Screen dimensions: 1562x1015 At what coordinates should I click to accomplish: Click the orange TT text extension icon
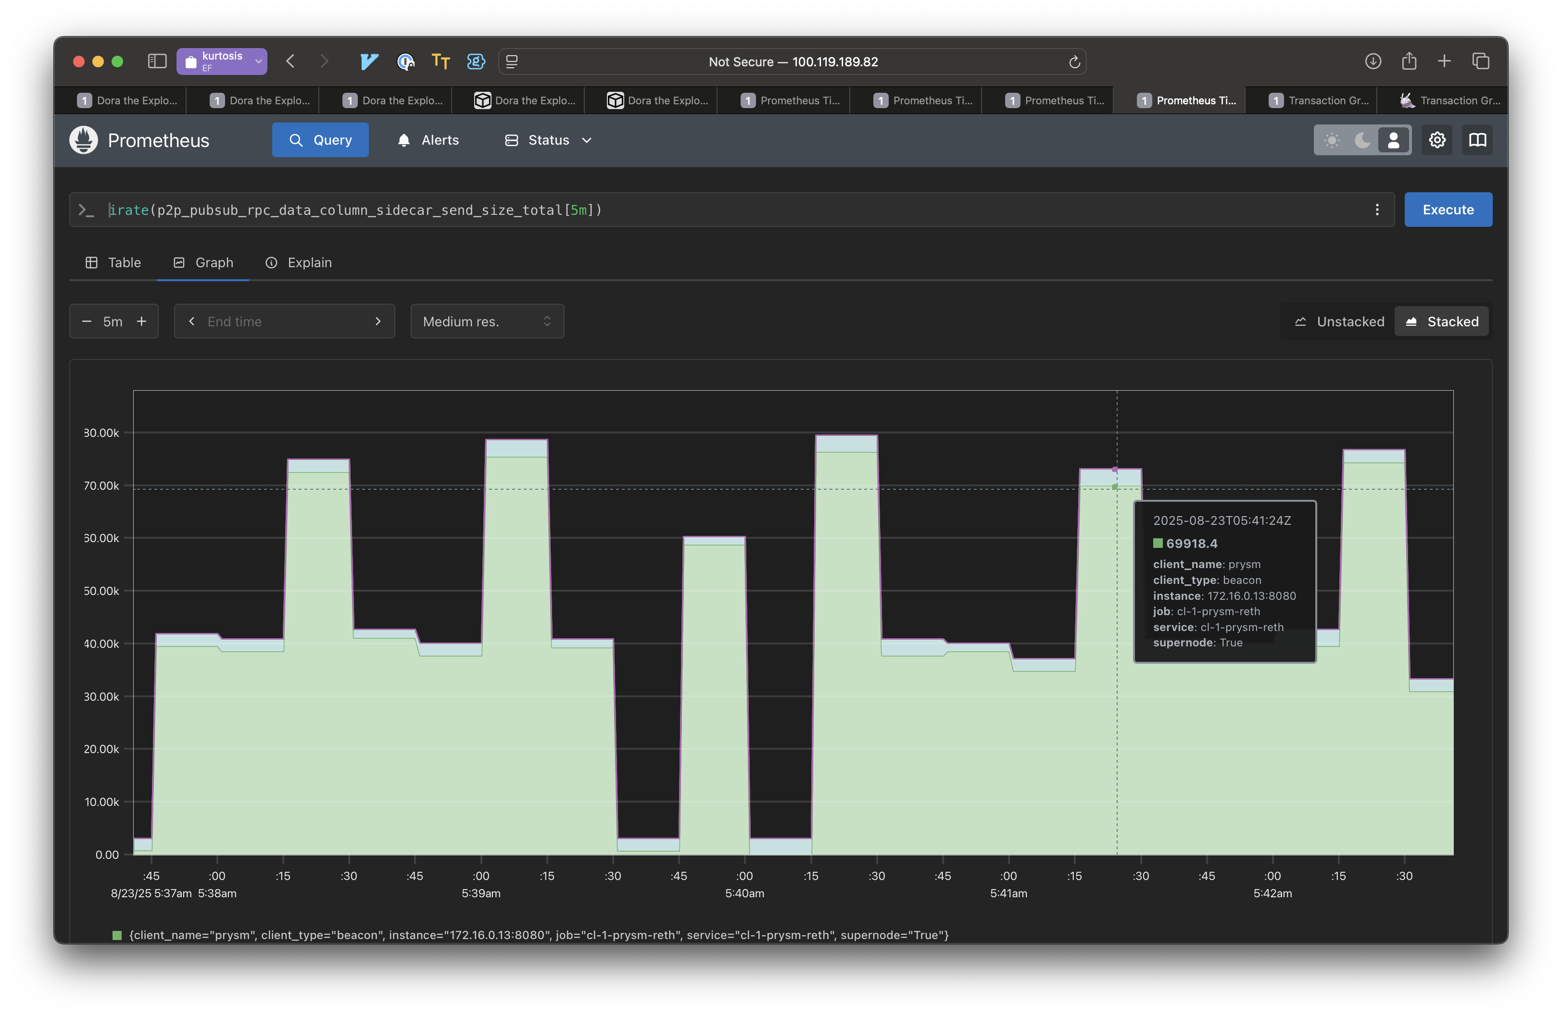[441, 61]
